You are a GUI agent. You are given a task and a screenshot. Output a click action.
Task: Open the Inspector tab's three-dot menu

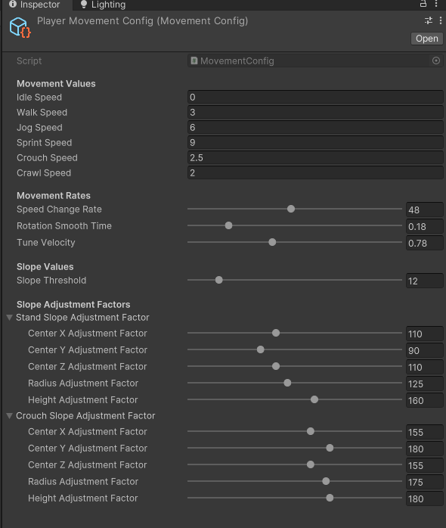coord(436,4)
